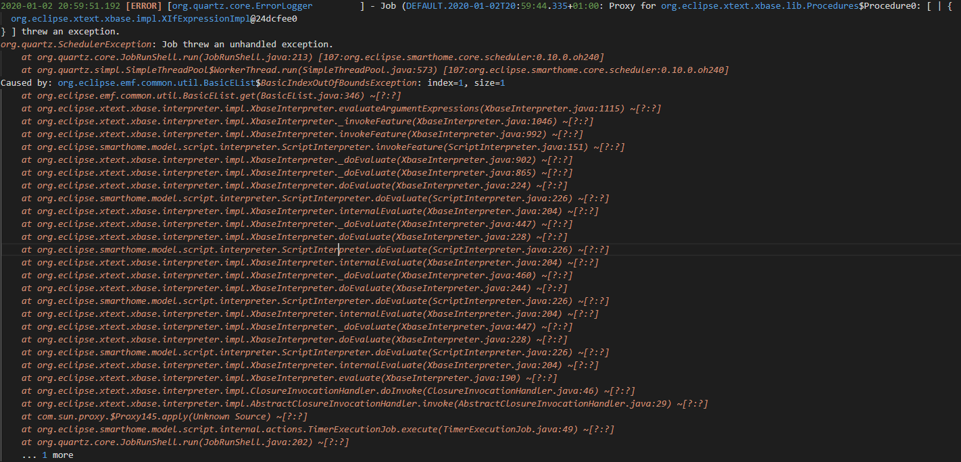Select the evaluateArgumentExpressions frame at line 1115
This screenshot has height=462, width=961.
(x=341, y=109)
